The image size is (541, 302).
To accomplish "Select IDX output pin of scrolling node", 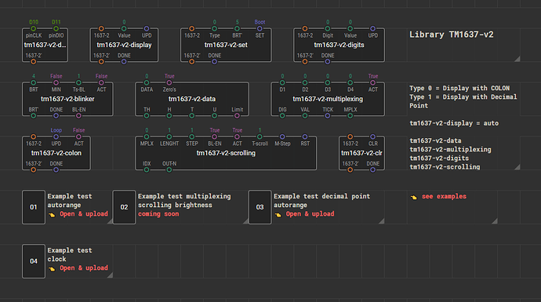I will (147, 169).
